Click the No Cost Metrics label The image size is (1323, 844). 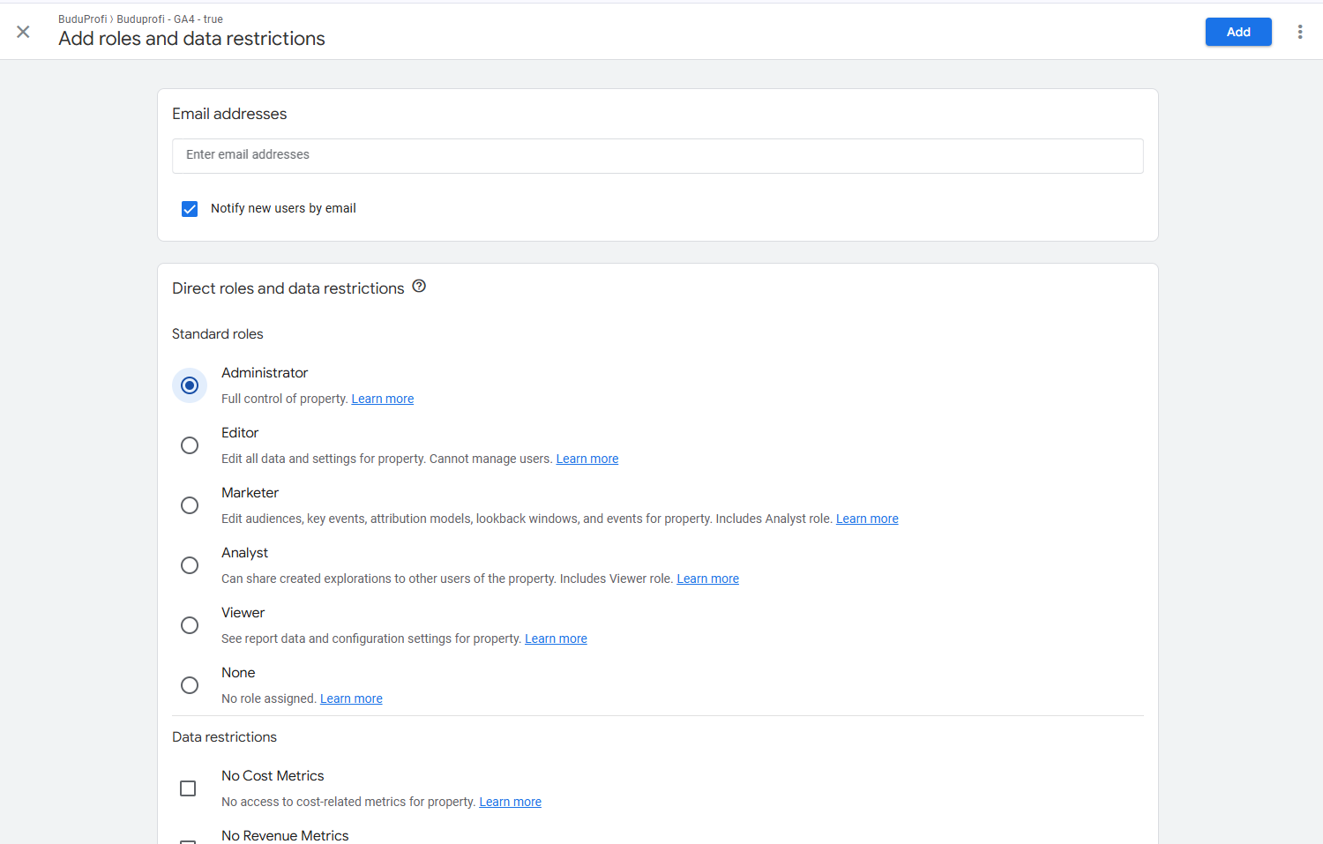[273, 776]
